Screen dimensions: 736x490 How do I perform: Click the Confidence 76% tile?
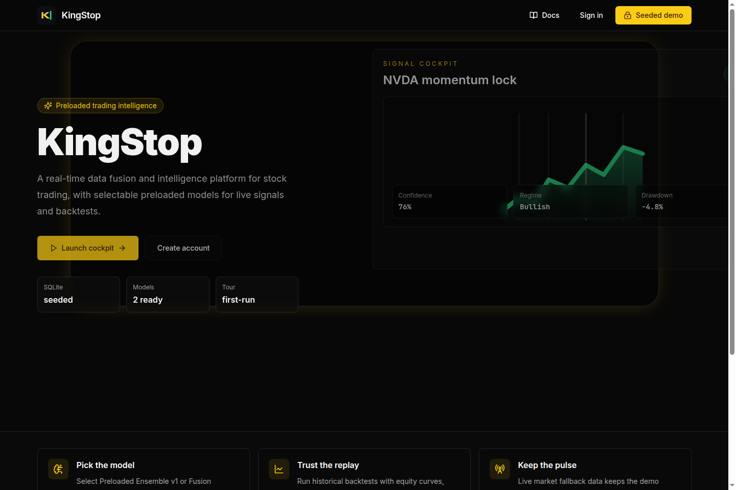[449, 202]
